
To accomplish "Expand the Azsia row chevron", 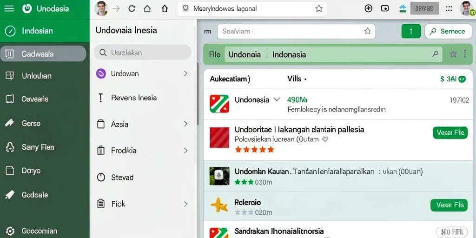I will click(x=185, y=124).
